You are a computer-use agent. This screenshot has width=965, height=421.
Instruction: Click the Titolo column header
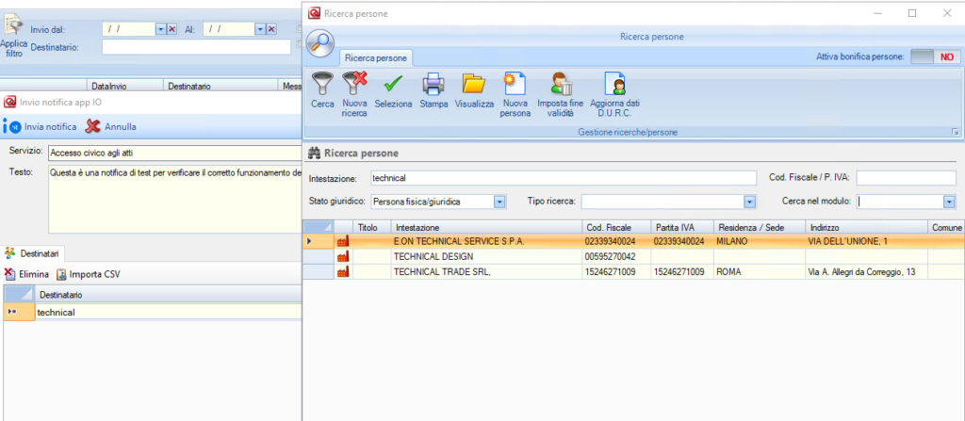pyautogui.click(x=371, y=227)
